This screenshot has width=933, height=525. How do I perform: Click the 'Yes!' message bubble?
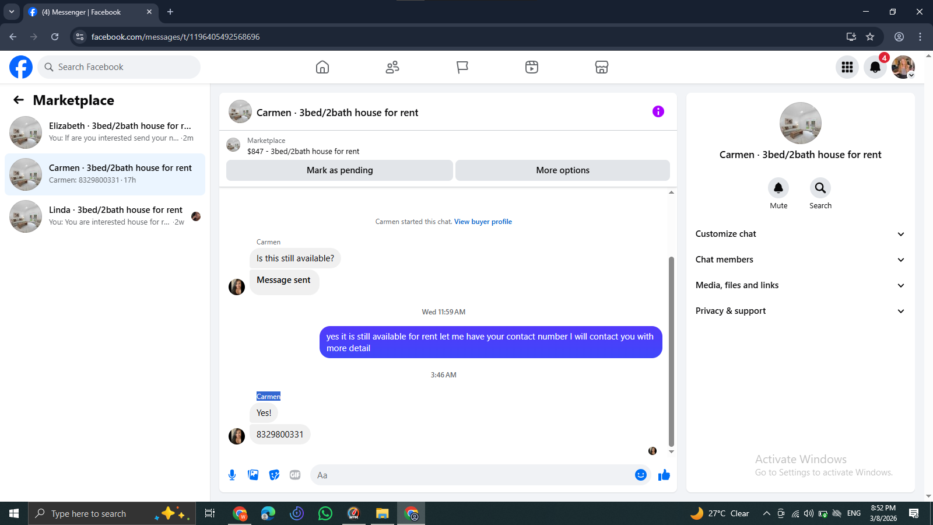tap(264, 413)
